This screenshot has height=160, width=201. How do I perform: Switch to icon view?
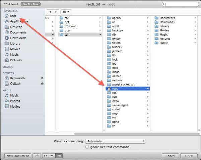(x=46, y=156)
